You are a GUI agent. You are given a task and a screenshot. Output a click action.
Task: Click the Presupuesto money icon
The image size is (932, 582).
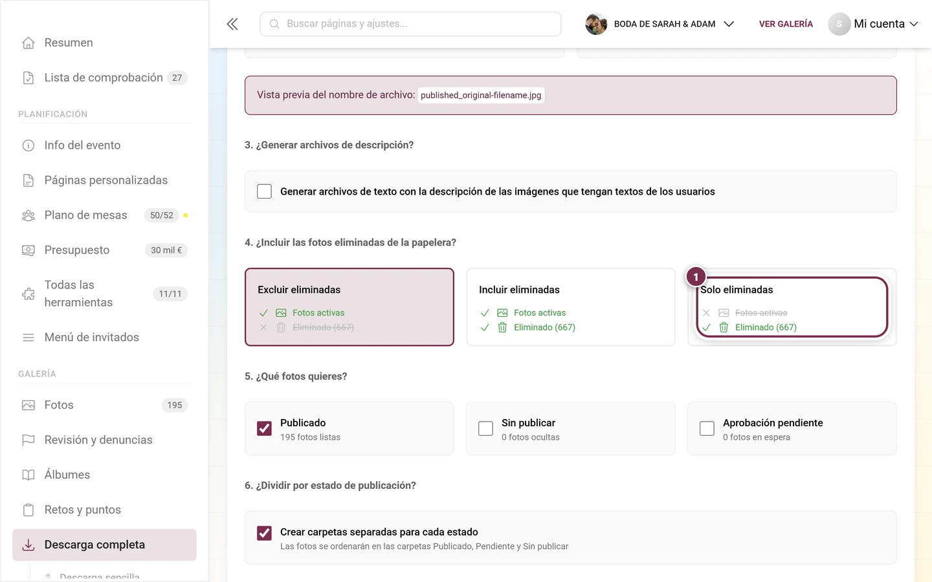coord(28,250)
